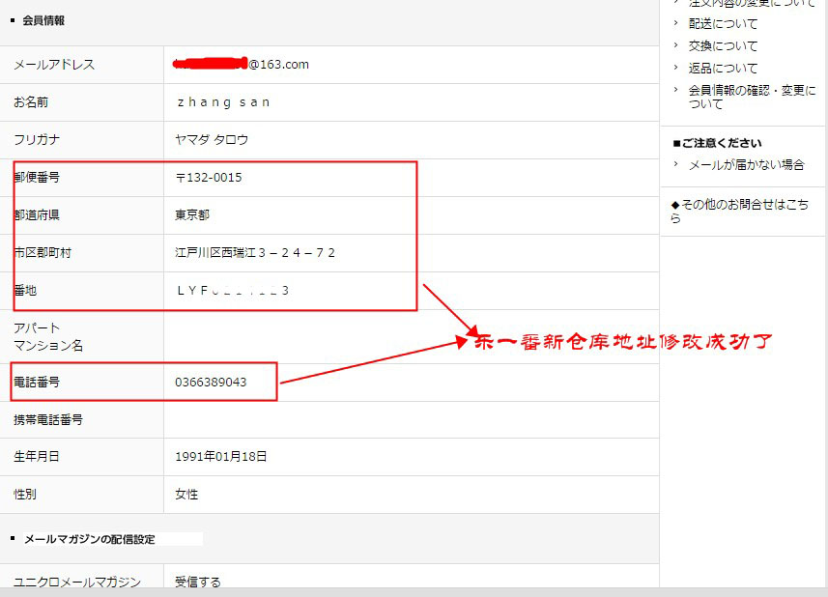Click the postal code 〒132-0015

(x=209, y=178)
